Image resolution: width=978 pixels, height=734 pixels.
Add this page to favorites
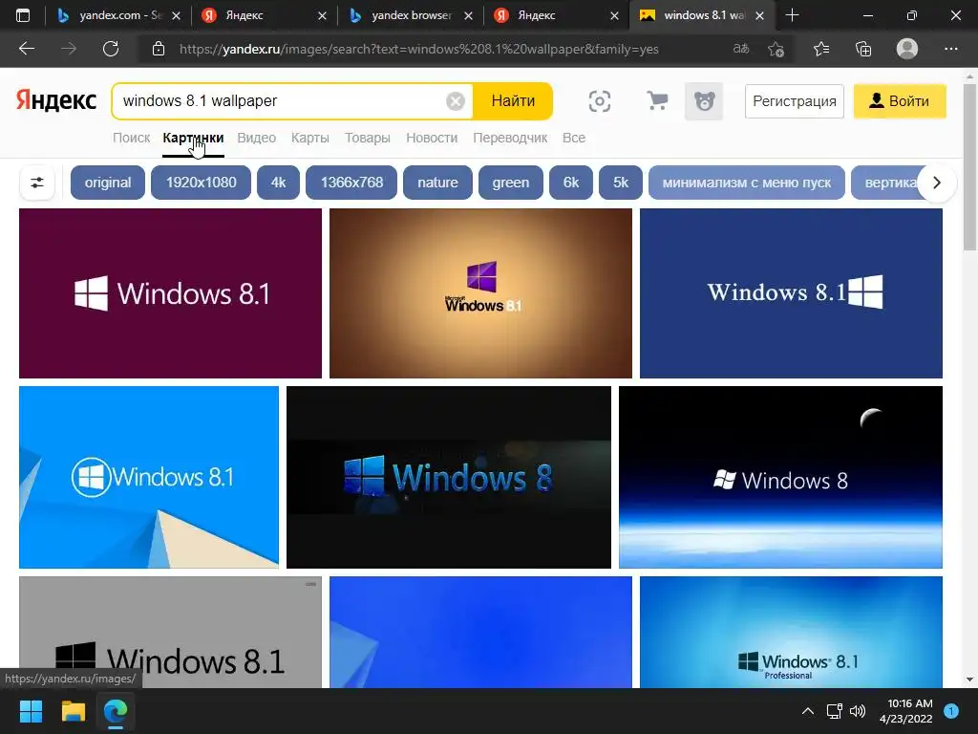click(776, 49)
